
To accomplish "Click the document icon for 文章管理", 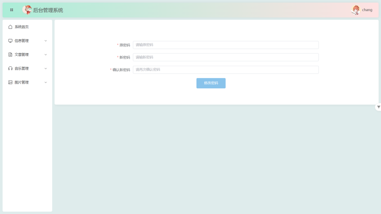I will [10, 55].
